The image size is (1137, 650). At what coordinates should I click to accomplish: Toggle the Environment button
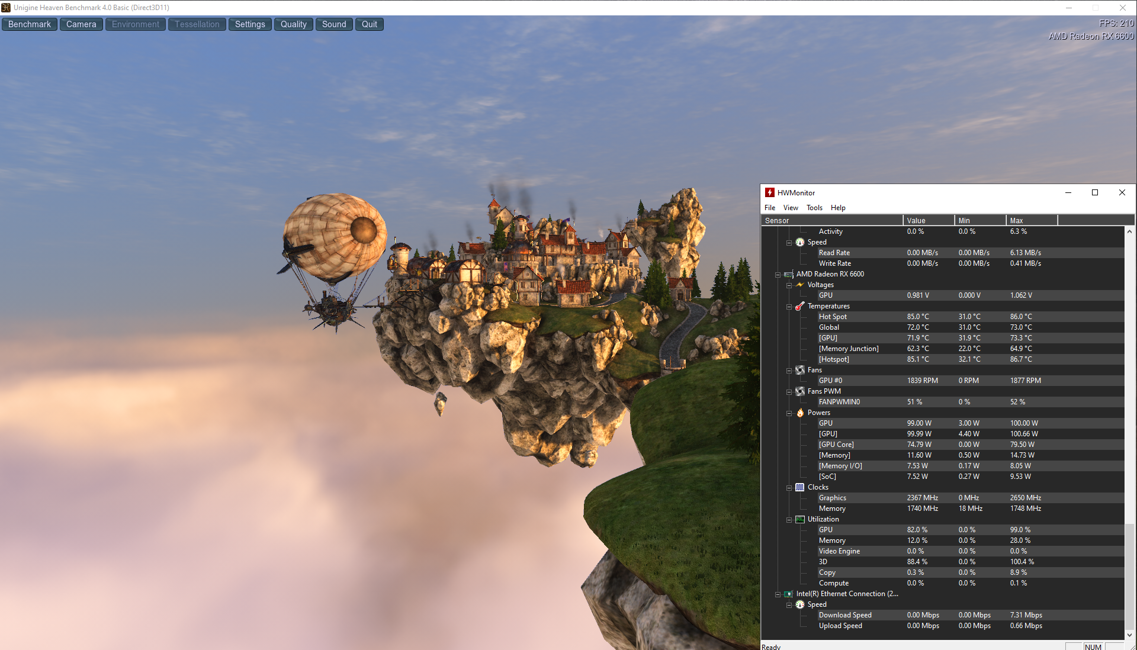[135, 24]
